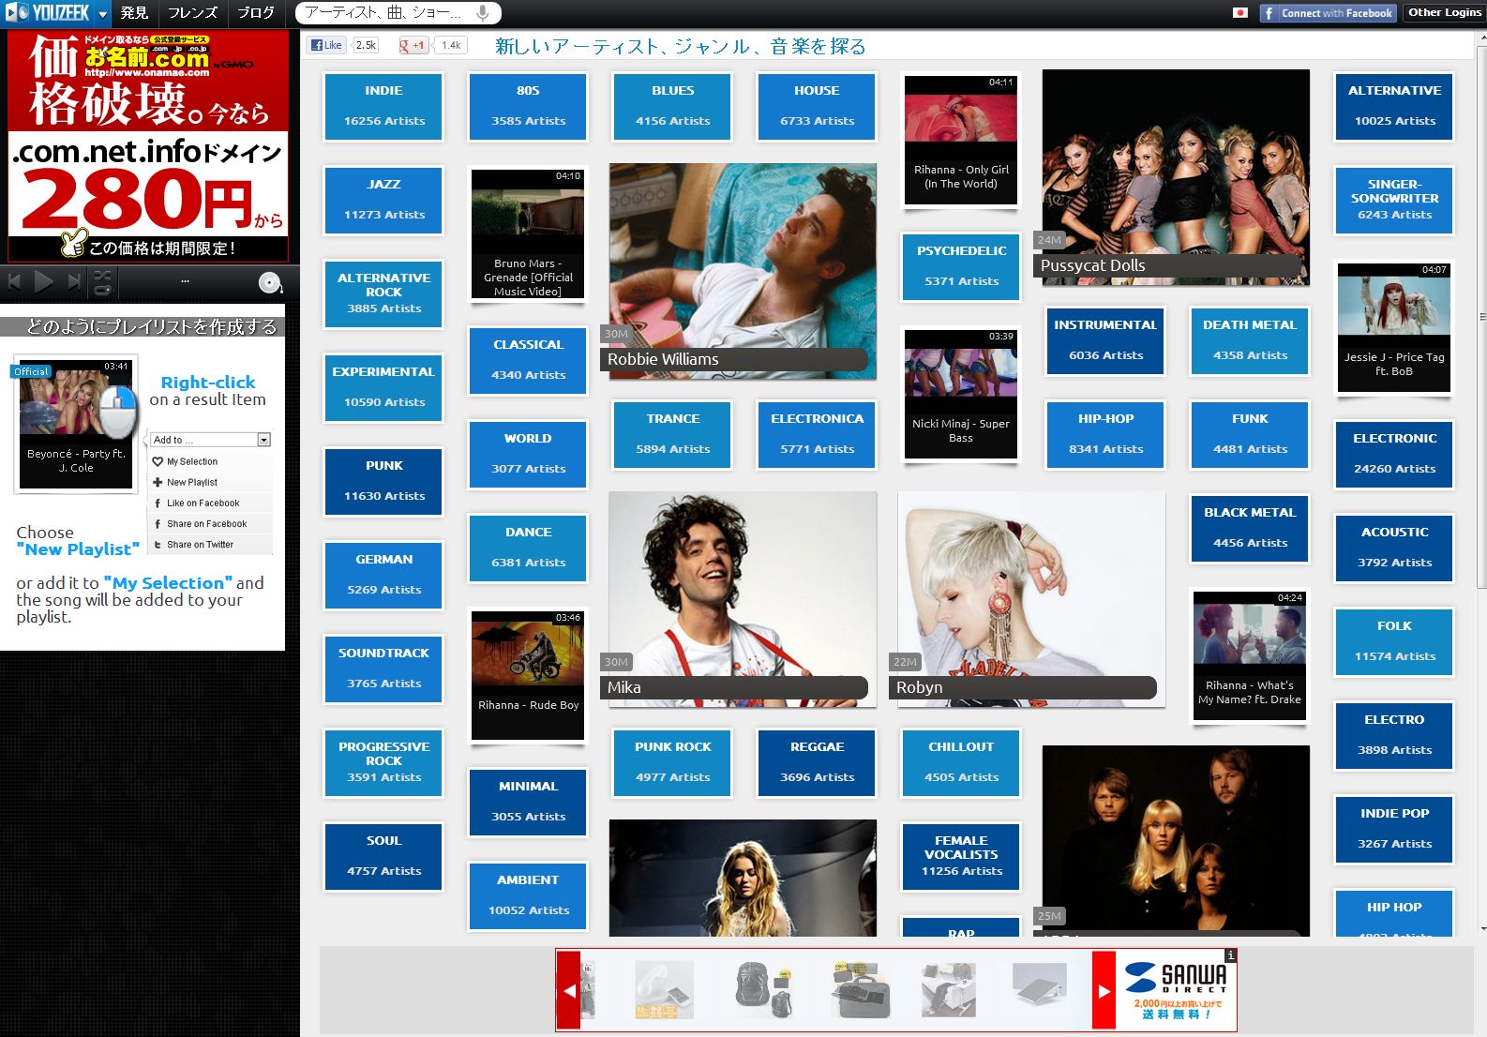Open the 80S genre tile

tap(528, 106)
